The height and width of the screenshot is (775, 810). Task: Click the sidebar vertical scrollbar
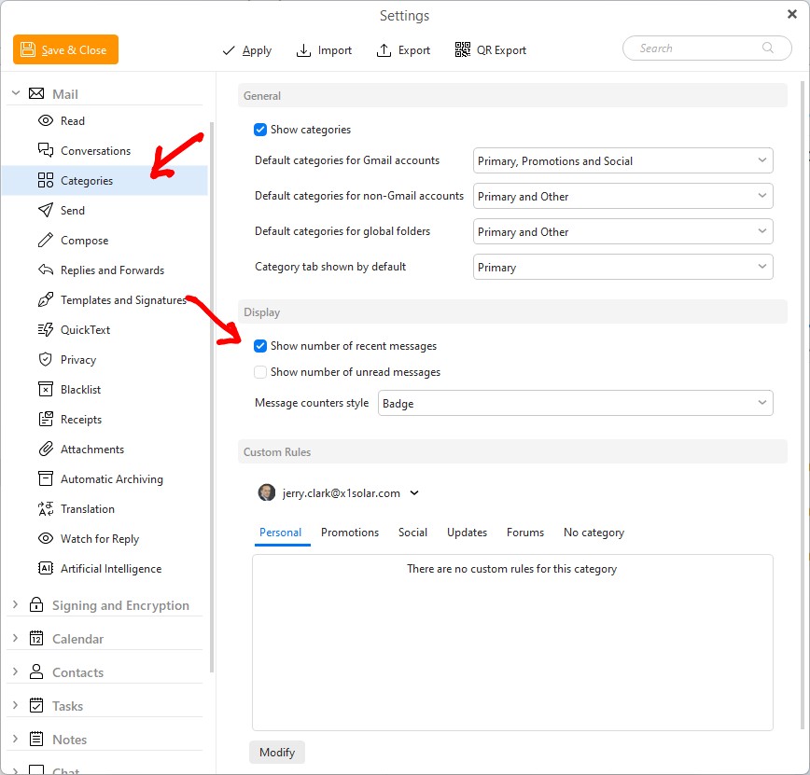pos(212,373)
